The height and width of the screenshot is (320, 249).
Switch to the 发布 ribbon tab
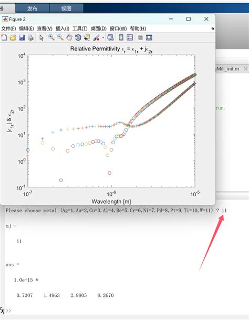click(32, 8)
